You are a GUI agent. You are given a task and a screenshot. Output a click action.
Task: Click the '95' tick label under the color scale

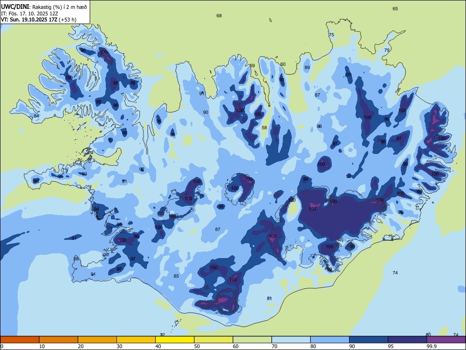tap(391, 346)
